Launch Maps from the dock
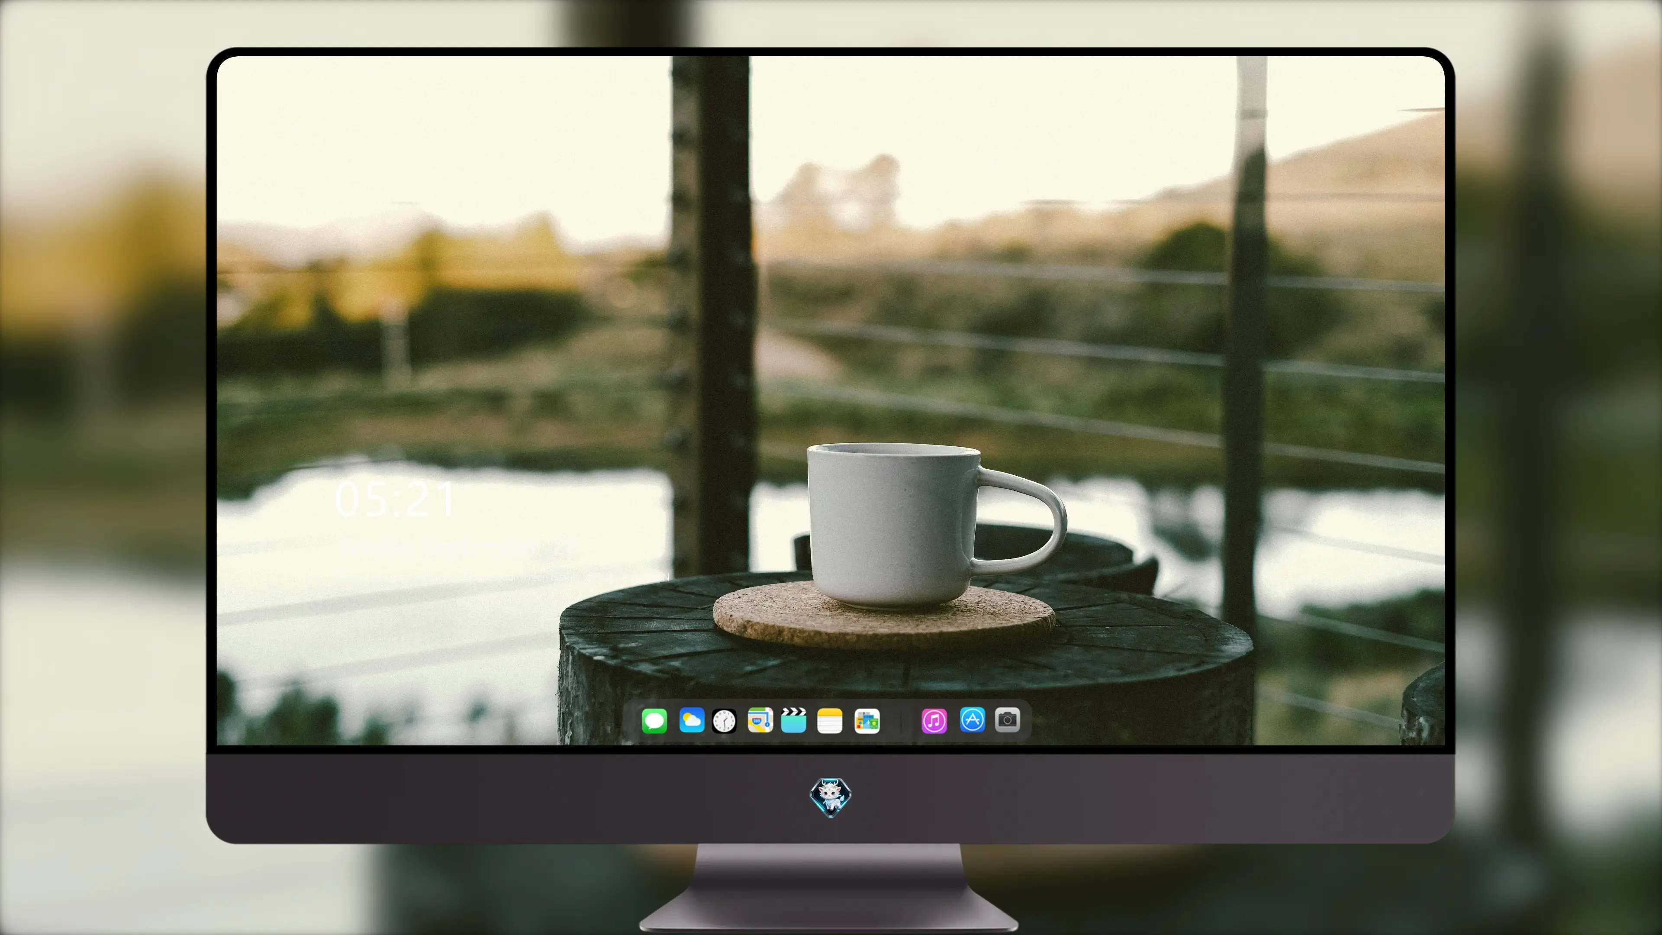 coord(760,720)
